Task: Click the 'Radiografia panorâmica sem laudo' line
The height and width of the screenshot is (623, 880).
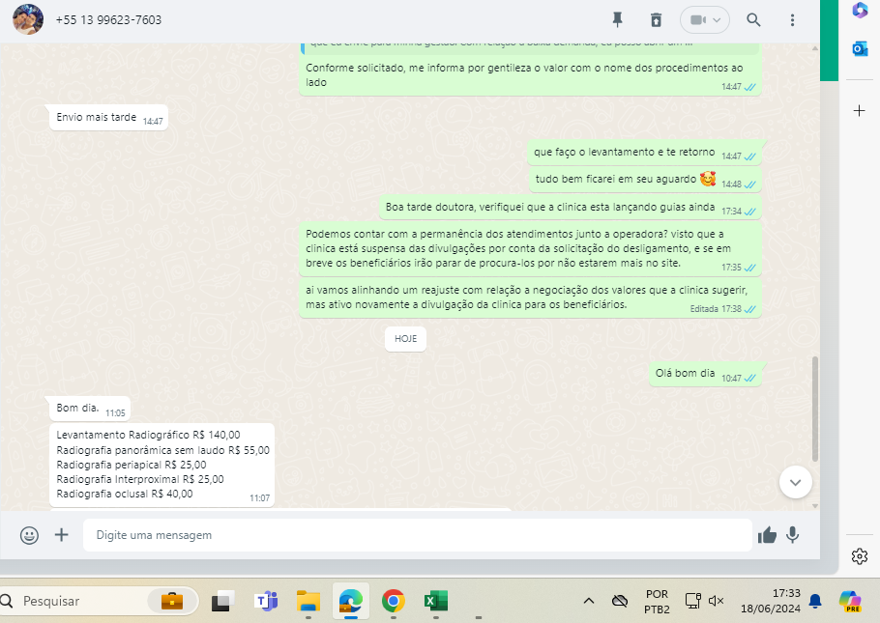Action: 162,450
